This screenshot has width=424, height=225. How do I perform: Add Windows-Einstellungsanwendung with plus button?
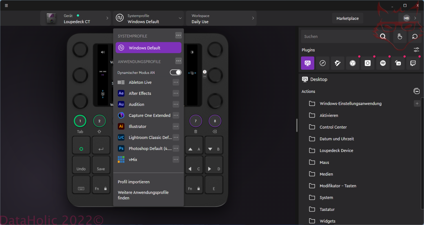tap(417, 103)
